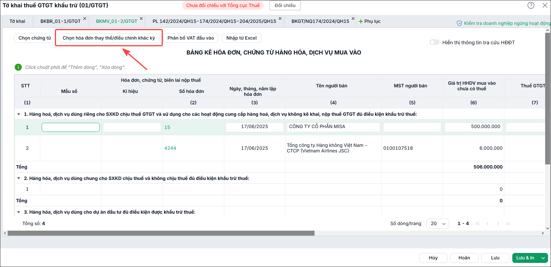Click the Hủy button

pos(433,258)
